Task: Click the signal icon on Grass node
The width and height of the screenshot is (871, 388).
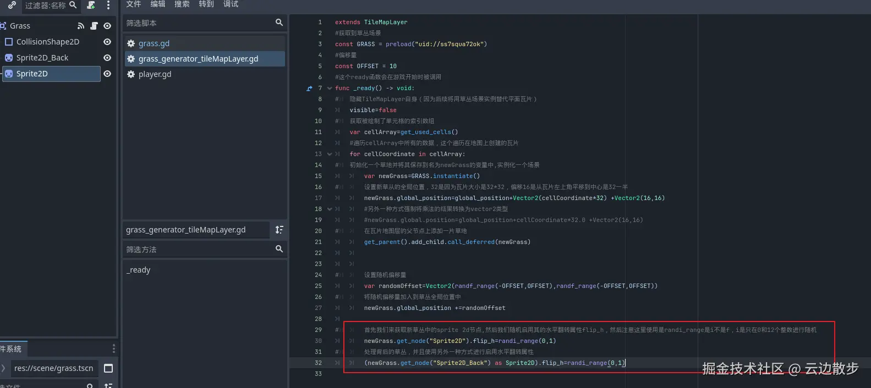Action: click(81, 26)
